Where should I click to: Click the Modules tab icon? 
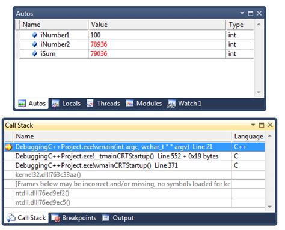coord(130,103)
